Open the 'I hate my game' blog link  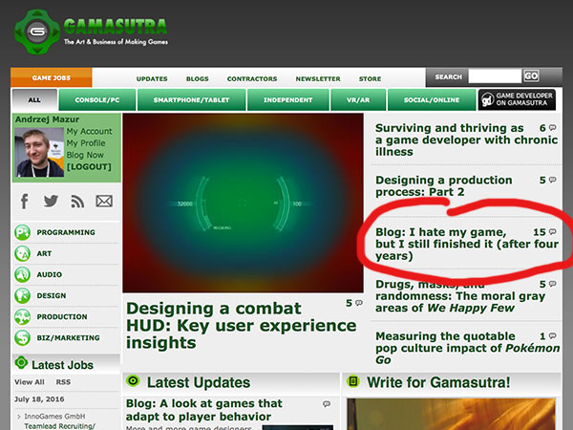(452, 244)
